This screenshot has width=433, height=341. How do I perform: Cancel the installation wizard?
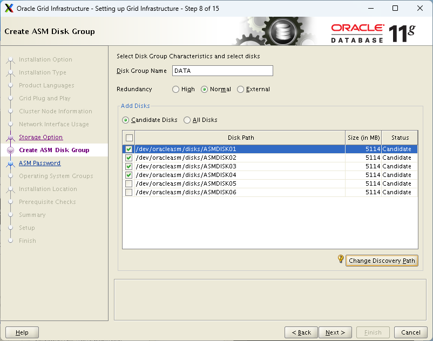(x=411, y=332)
